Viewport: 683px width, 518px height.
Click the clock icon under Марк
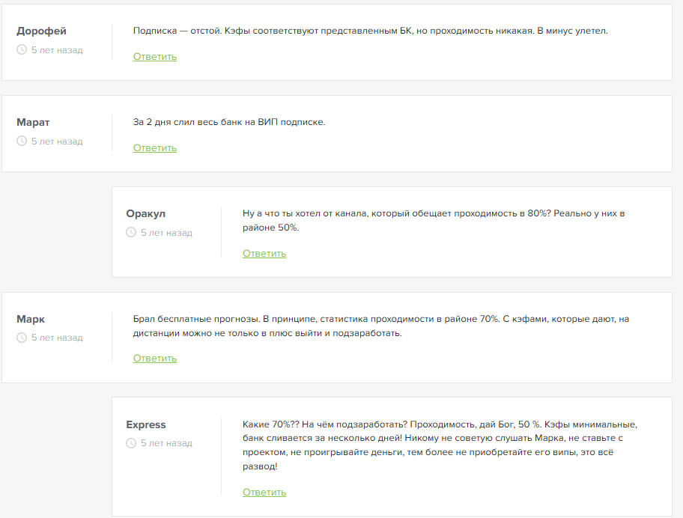[x=22, y=338]
